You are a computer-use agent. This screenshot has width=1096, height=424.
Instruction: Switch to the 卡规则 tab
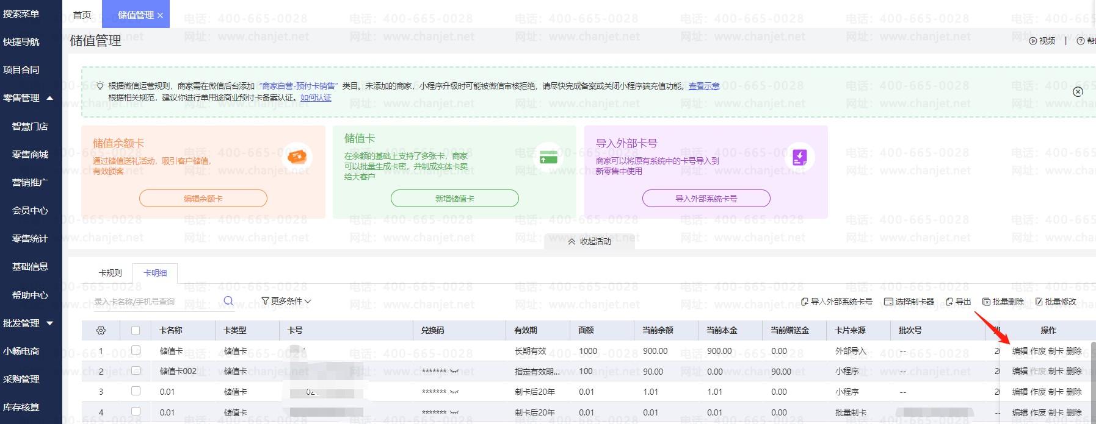click(x=111, y=273)
